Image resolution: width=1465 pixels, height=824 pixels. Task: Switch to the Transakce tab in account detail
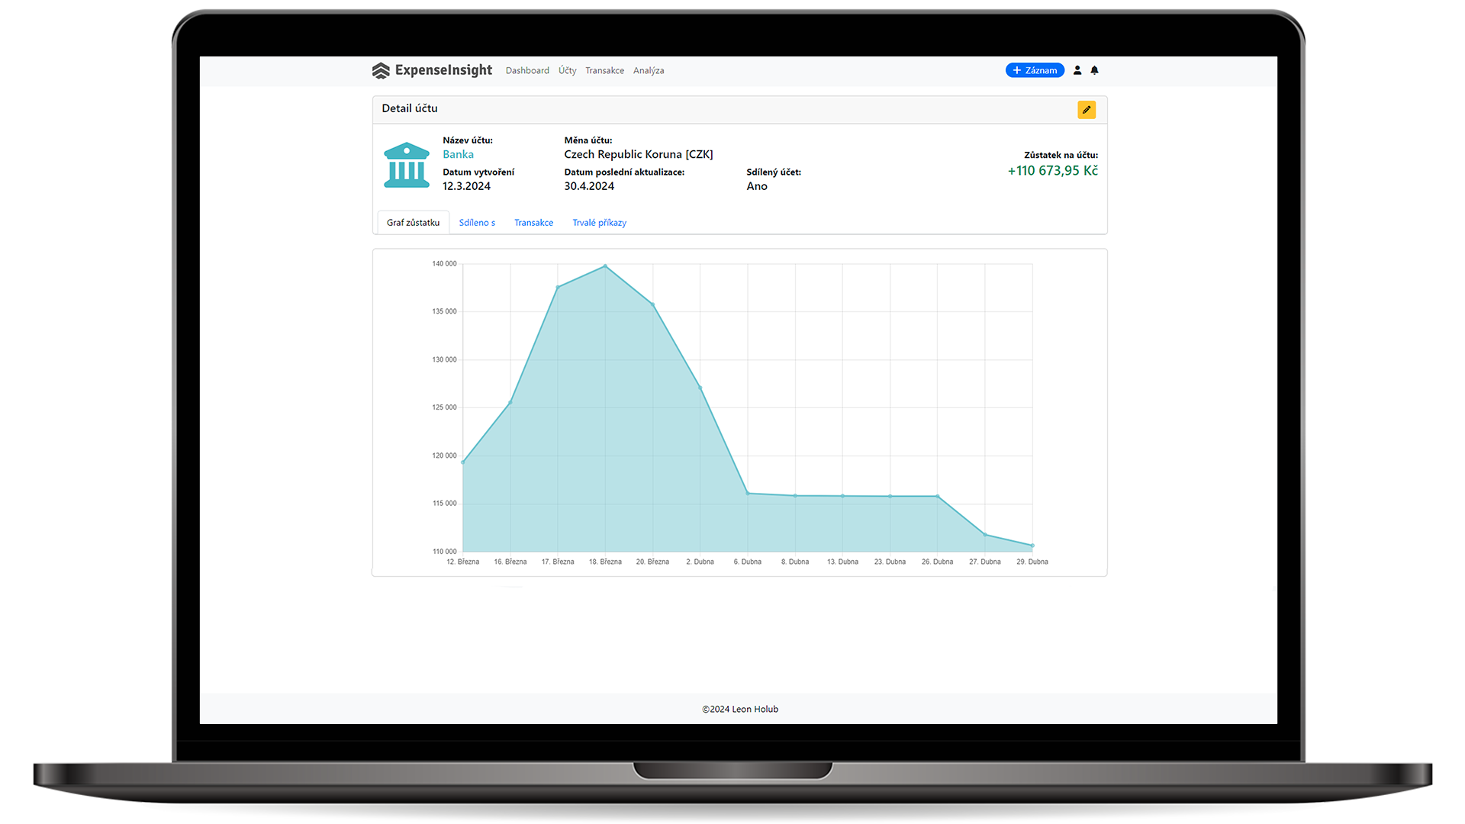533,223
